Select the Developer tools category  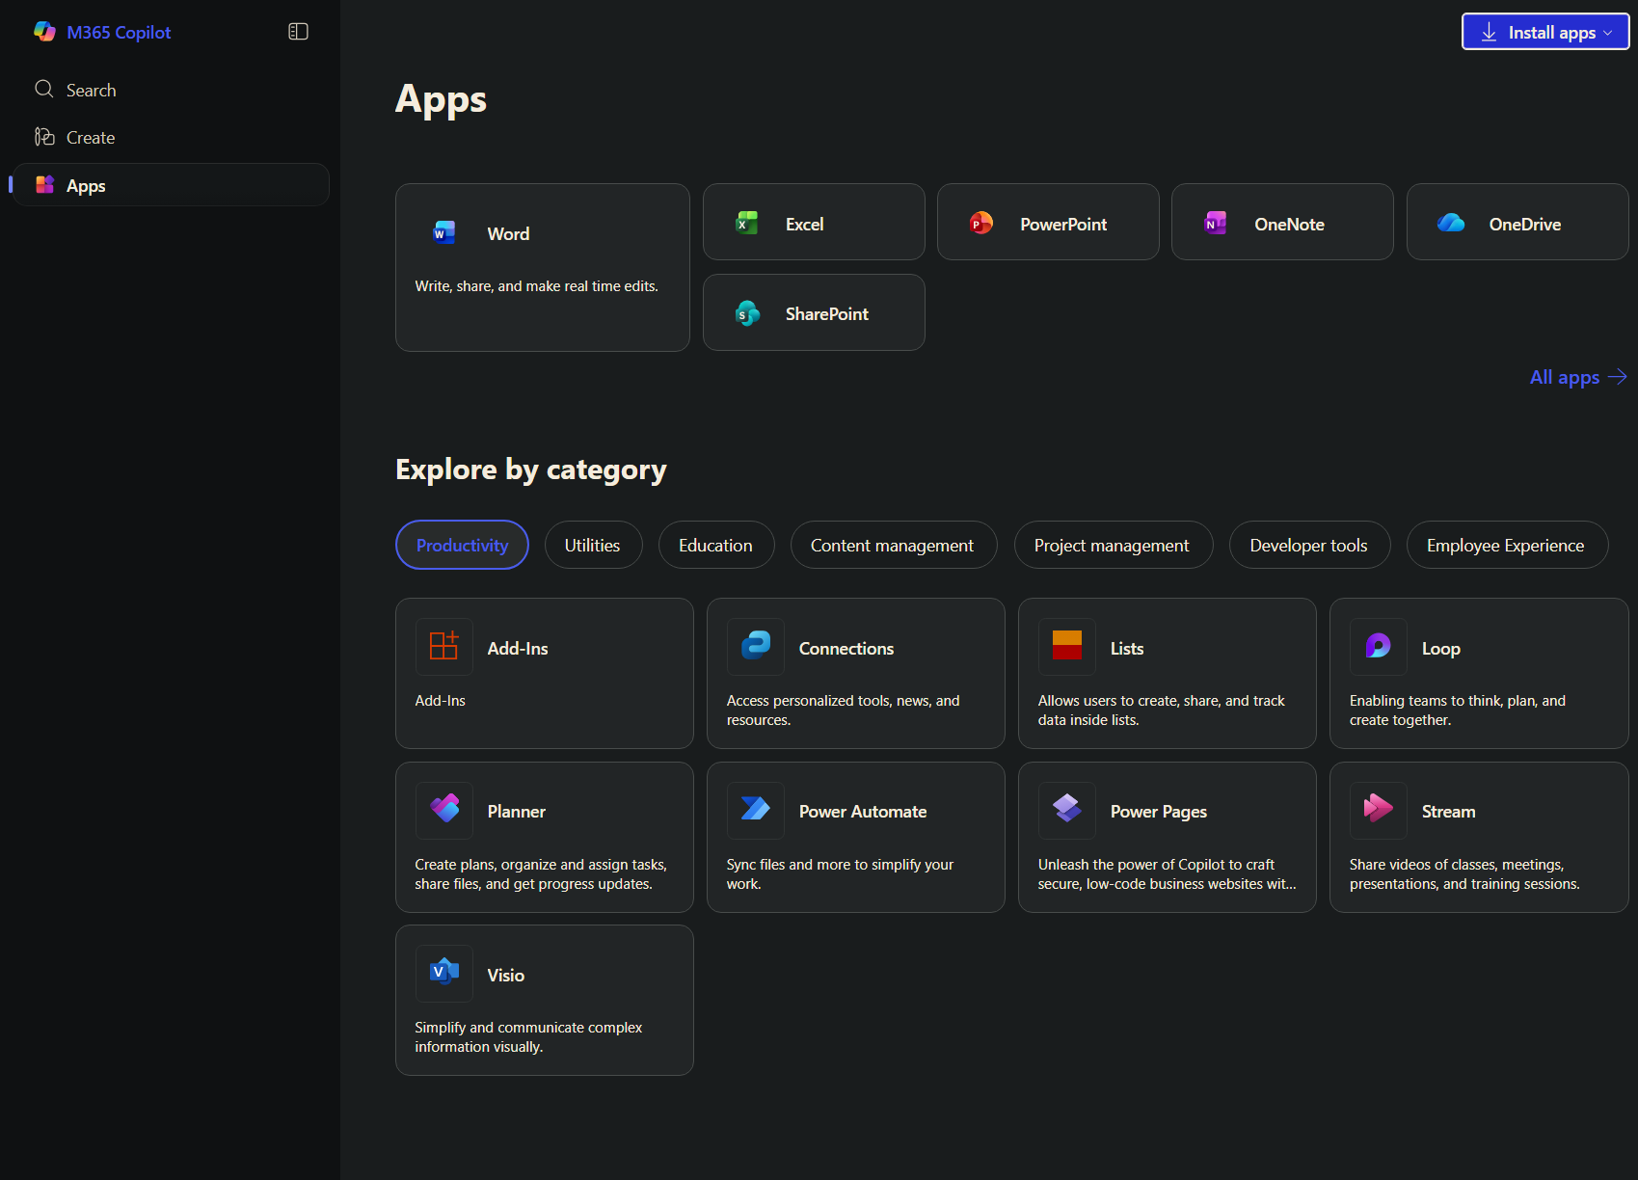coord(1308,545)
